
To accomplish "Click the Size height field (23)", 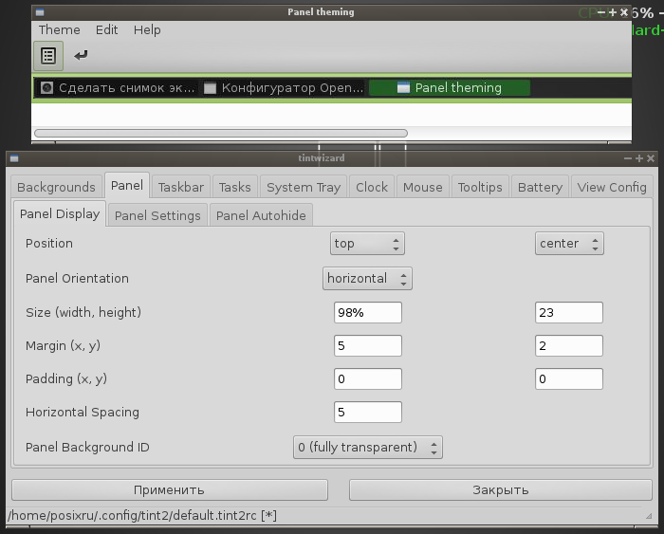I will (x=569, y=312).
